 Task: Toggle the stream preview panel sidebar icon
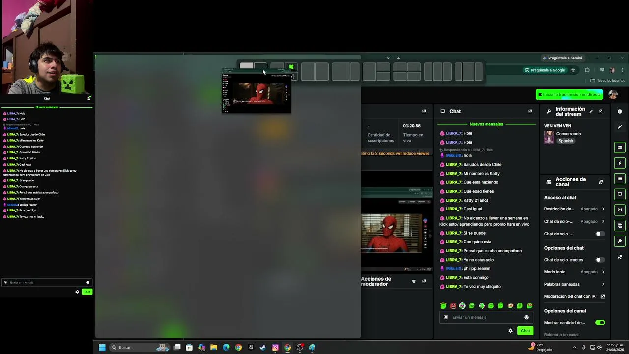point(620,147)
